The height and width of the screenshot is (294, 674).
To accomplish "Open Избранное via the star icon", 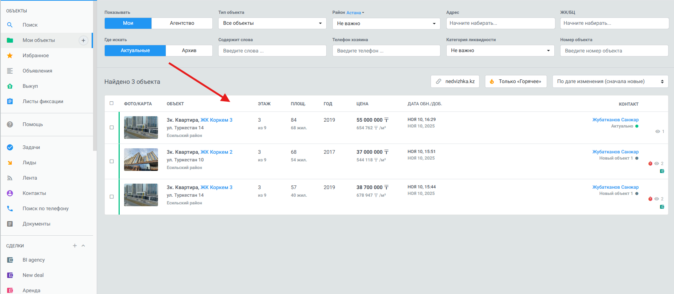I will (10, 55).
